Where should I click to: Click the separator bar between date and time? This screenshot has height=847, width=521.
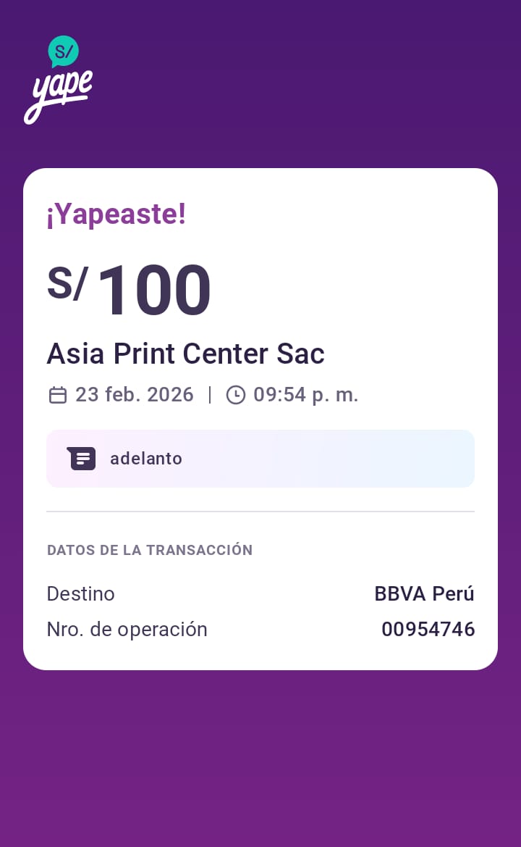pyautogui.click(x=210, y=395)
